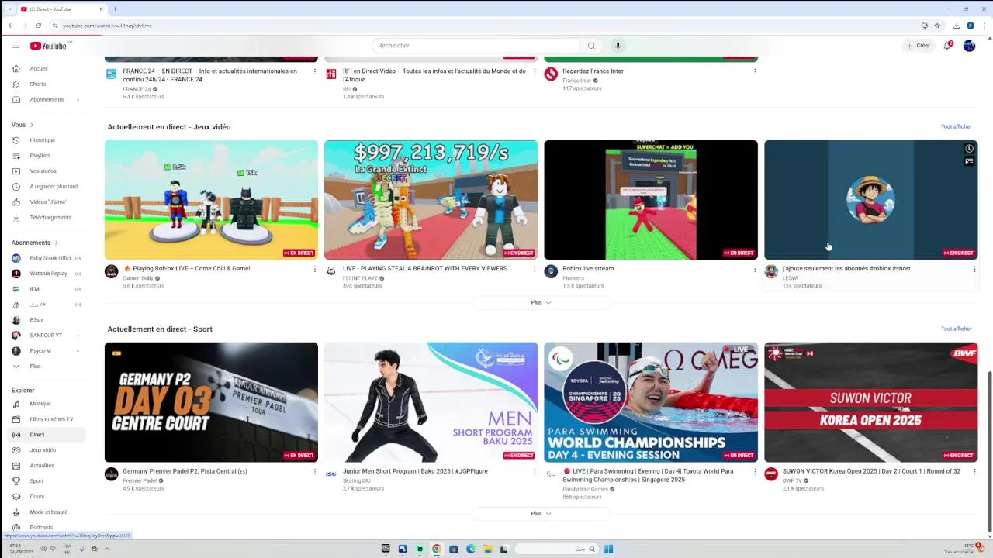This screenshot has height=558, width=993.
Task: Open Films et séries TV
Action: point(45,419)
